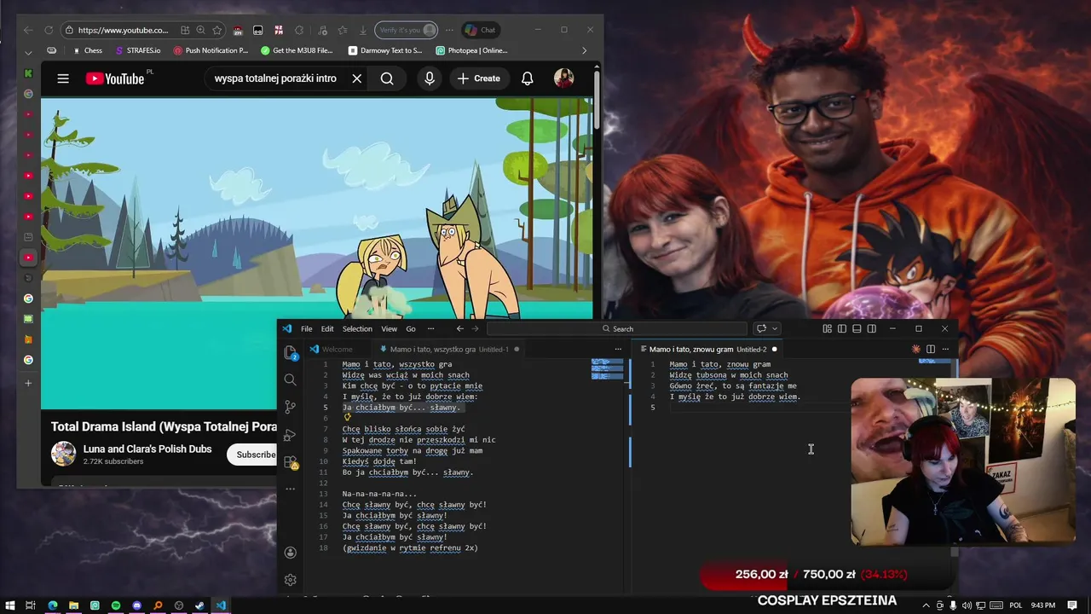
Task: Go to YouTube home via logo
Action: tap(114, 78)
